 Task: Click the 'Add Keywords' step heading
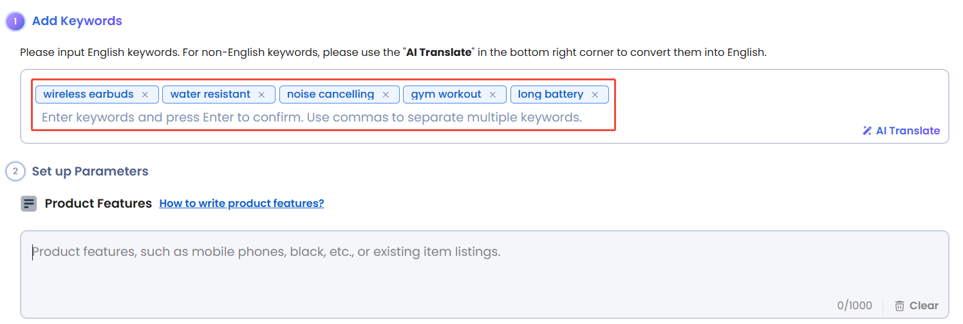(77, 21)
